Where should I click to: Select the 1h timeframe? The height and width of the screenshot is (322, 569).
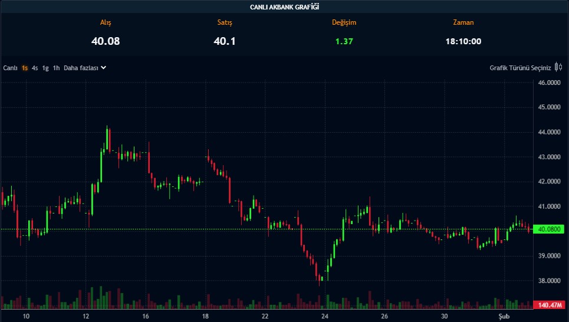coord(56,68)
